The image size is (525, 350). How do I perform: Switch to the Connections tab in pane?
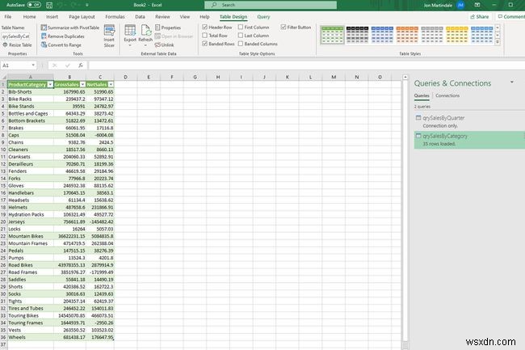pyautogui.click(x=447, y=95)
